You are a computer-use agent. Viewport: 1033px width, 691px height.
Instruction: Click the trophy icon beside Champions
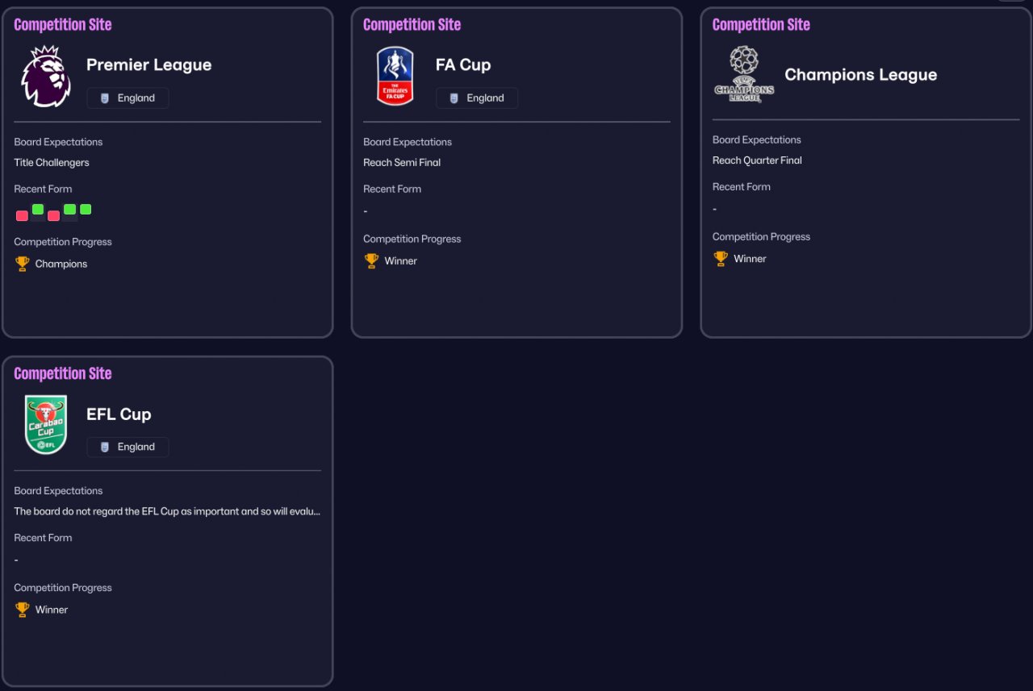(23, 264)
